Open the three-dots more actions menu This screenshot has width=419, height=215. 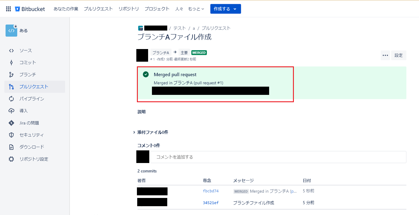tap(385, 55)
